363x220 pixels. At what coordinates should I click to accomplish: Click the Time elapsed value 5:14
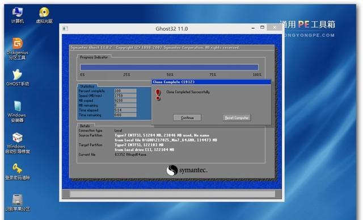pos(125,110)
